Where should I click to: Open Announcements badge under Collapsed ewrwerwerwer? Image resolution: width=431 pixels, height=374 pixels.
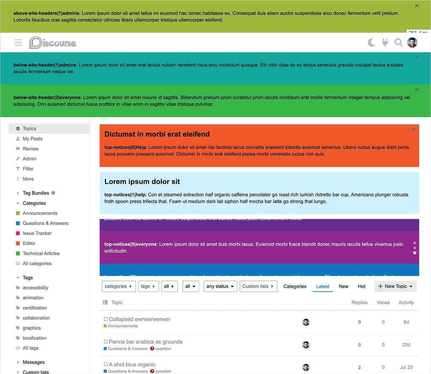click(x=121, y=326)
